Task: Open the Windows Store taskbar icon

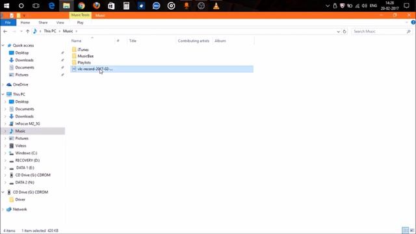Action: (111, 6)
